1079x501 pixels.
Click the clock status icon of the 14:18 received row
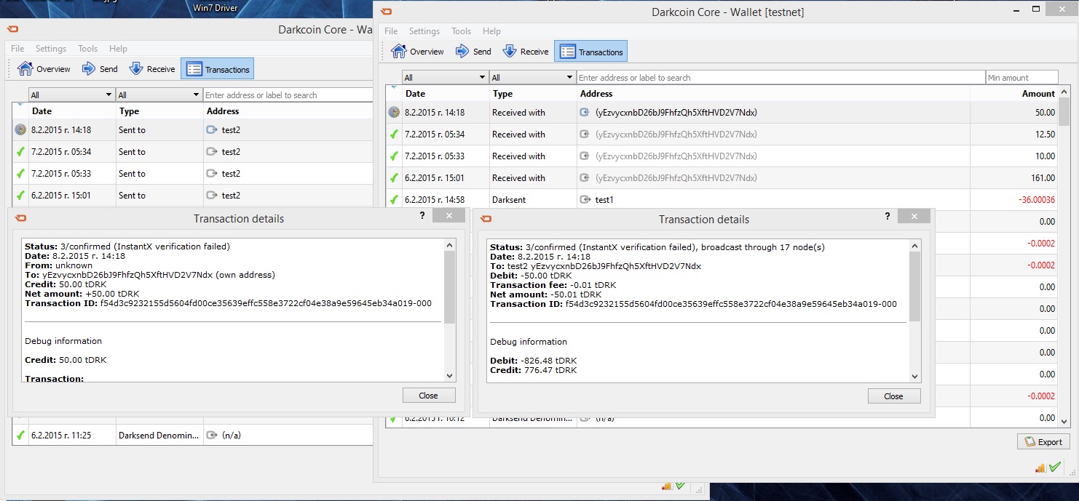click(394, 112)
